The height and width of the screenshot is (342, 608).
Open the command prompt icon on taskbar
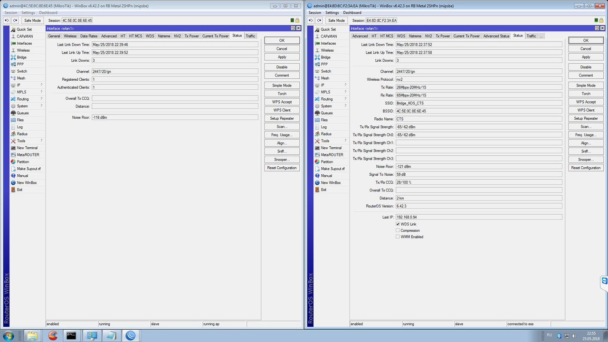tap(72, 336)
